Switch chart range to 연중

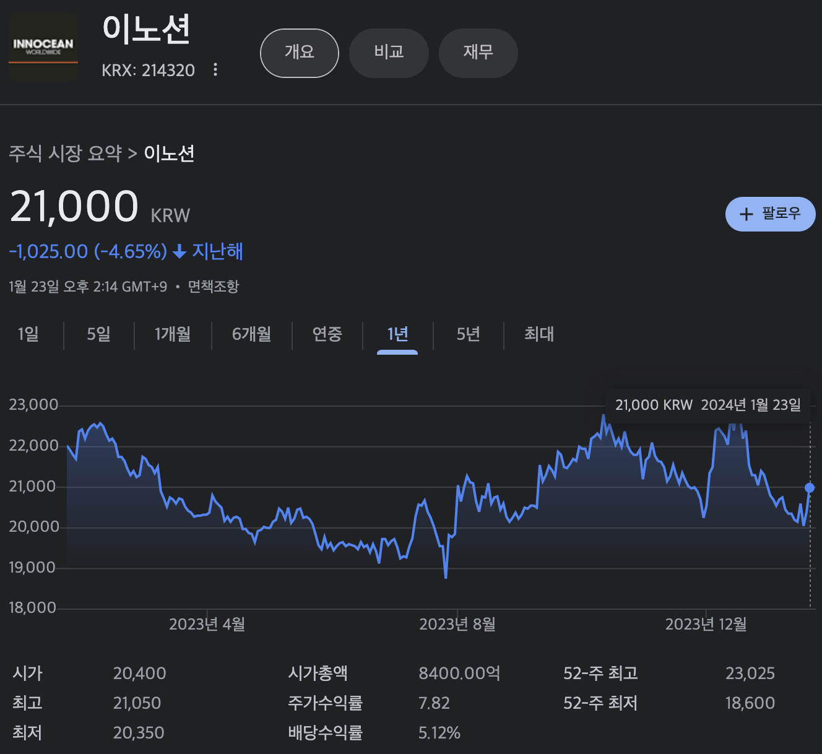coord(327,334)
